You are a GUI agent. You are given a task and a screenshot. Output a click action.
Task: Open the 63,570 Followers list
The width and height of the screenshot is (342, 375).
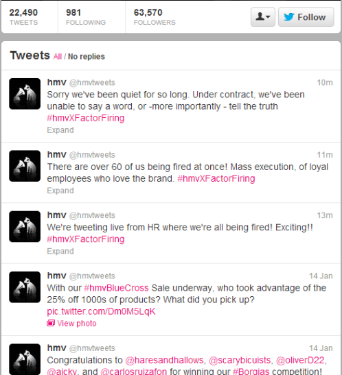[155, 16]
